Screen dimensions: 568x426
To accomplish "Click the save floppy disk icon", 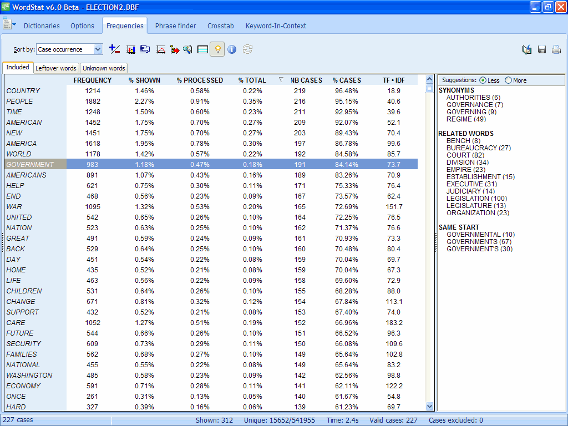I will pyautogui.click(x=542, y=50).
